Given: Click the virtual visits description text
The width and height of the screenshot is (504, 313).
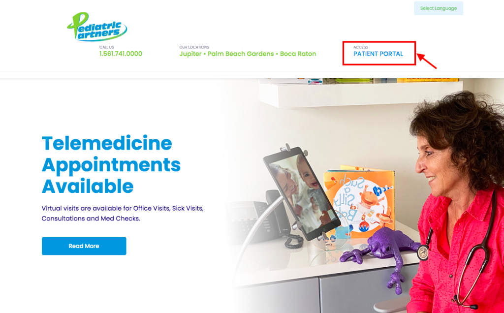Looking at the screenshot, I should 123,214.
